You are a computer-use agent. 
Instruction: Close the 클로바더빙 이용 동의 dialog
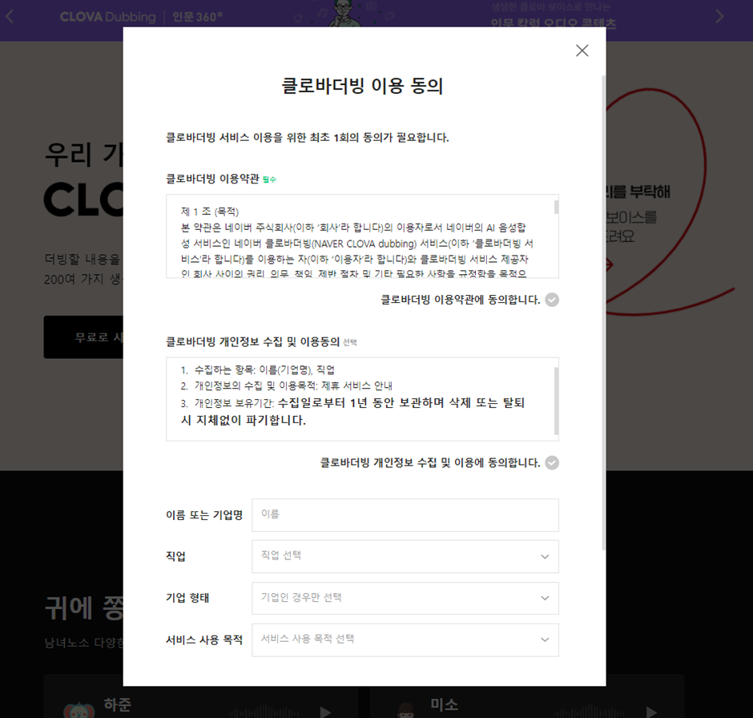[582, 50]
